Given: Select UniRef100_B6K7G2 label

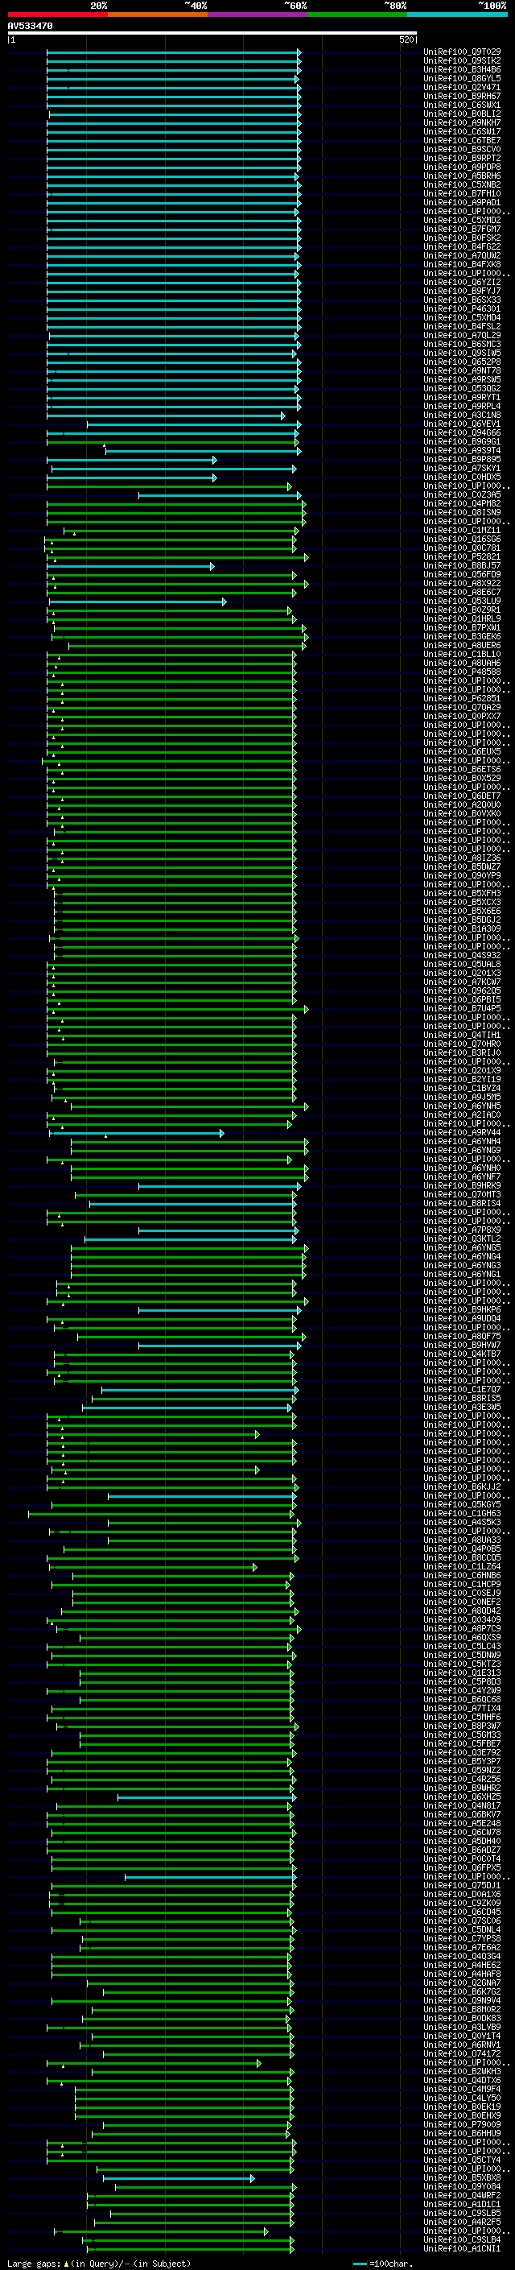Looking at the screenshot, I should (x=462, y=1991).
